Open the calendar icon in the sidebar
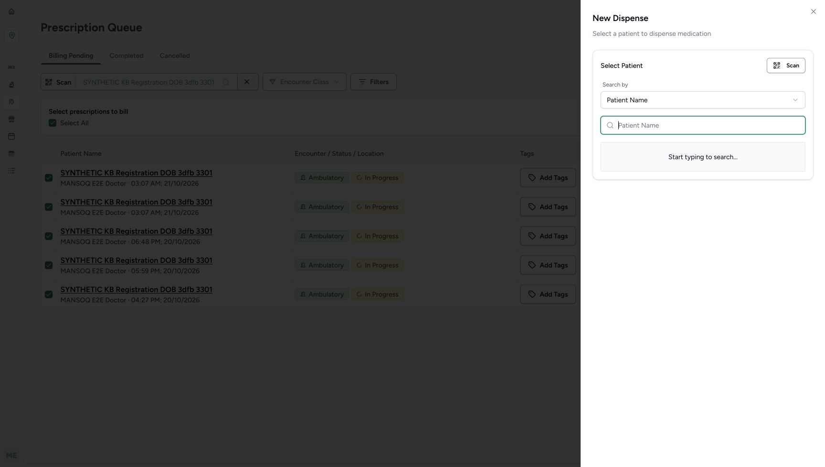This screenshot has width=825, height=467. [11, 136]
